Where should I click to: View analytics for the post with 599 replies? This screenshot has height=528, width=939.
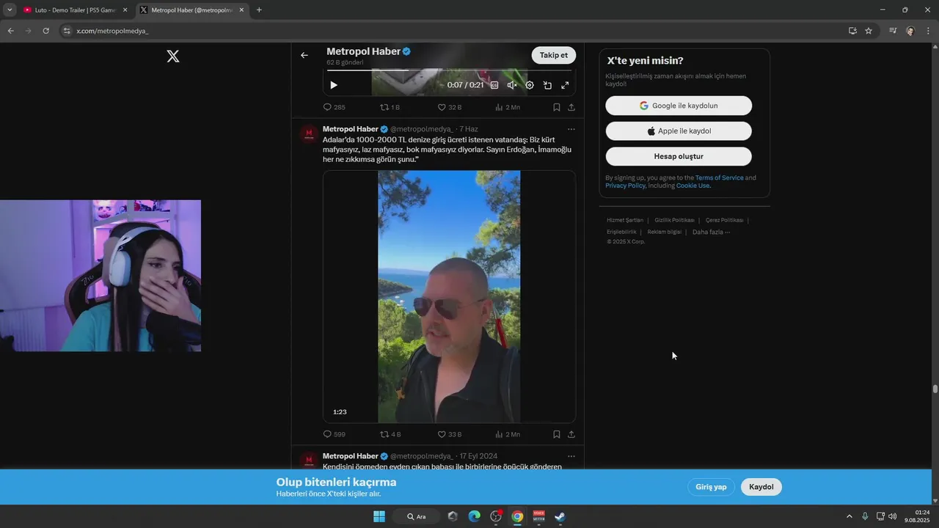[508, 434]
